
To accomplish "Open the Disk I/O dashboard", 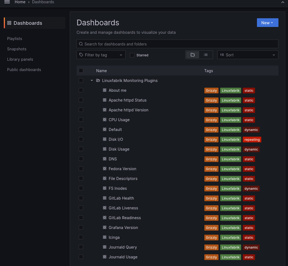I will (x=116, y=139).
